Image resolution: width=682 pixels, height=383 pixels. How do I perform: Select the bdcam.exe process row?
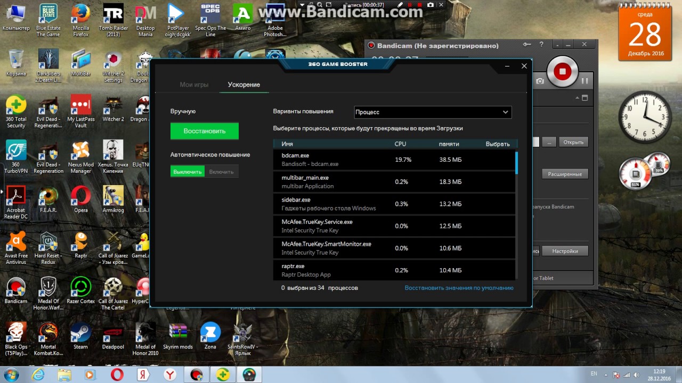coord(394,160)
